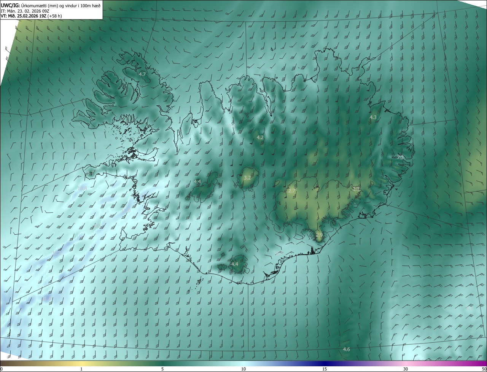Click the valid time 'VT: Mið. 25.02.2026 19Z (+58 h)'
The image size is (487, 372).
pyautogui.click(x=32, y=16)
